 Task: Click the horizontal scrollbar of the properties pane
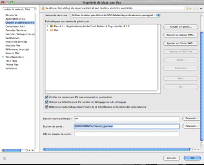pos(117,150)
